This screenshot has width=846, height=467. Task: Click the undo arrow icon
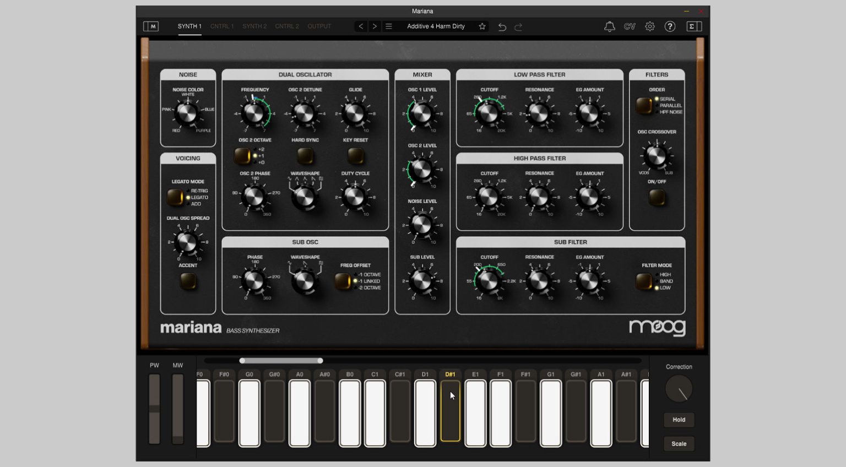tap(502, 26)
